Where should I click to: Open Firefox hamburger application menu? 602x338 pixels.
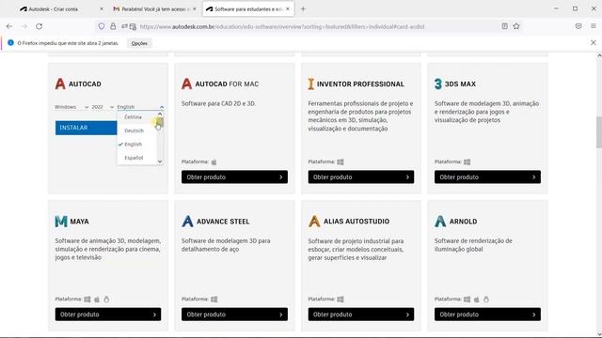(x=594, y=26)
